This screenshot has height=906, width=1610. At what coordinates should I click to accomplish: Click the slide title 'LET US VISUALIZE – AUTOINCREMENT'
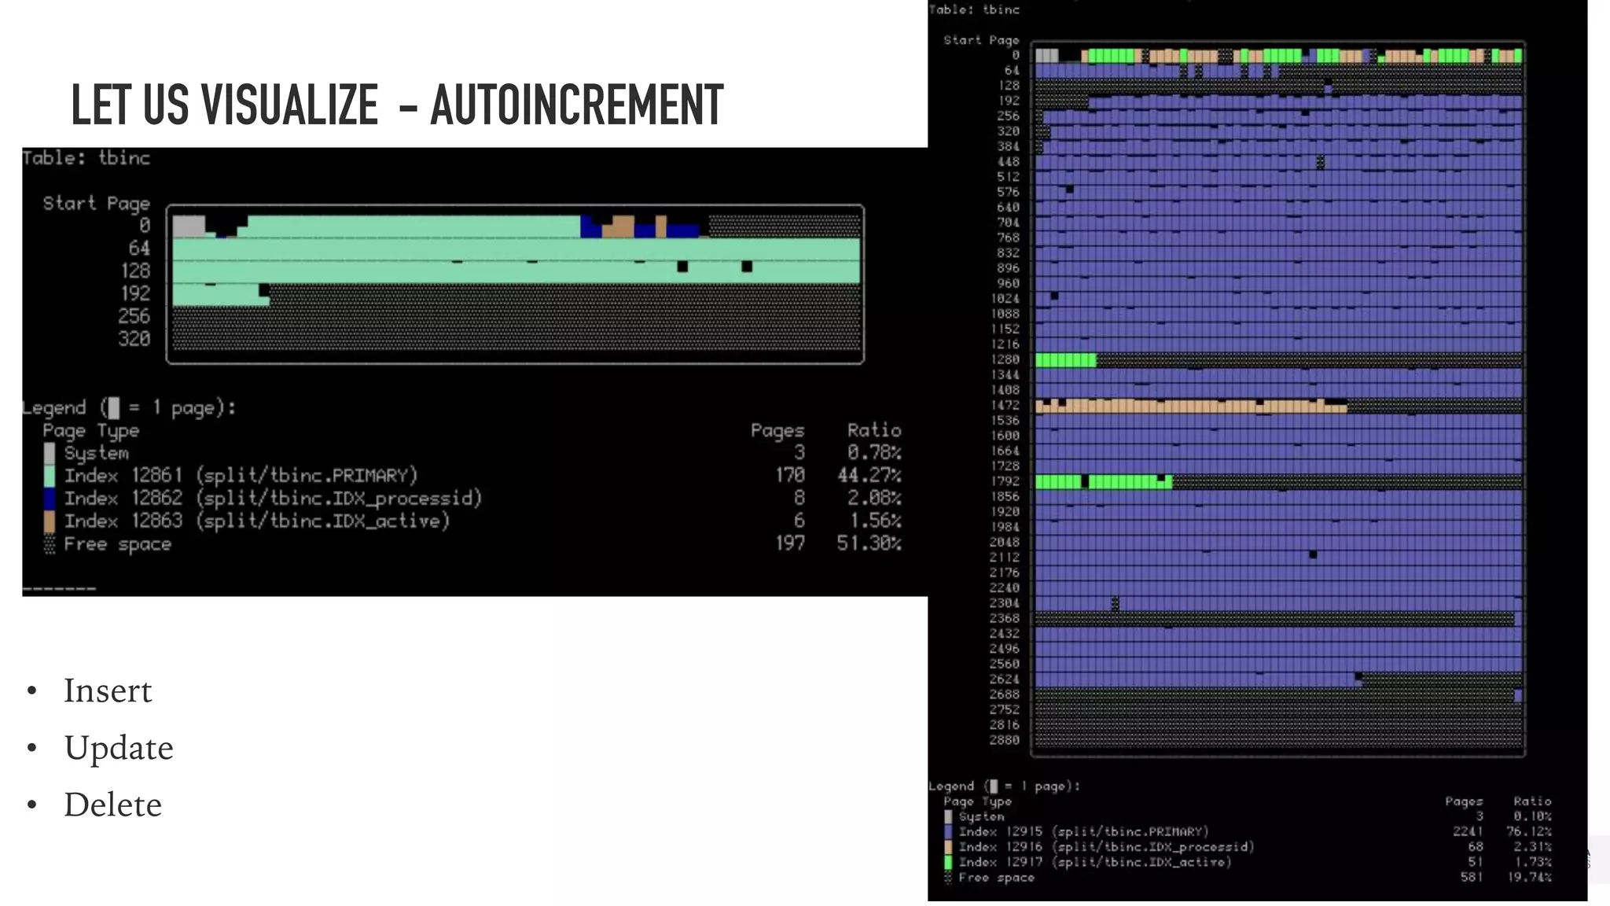397,105
